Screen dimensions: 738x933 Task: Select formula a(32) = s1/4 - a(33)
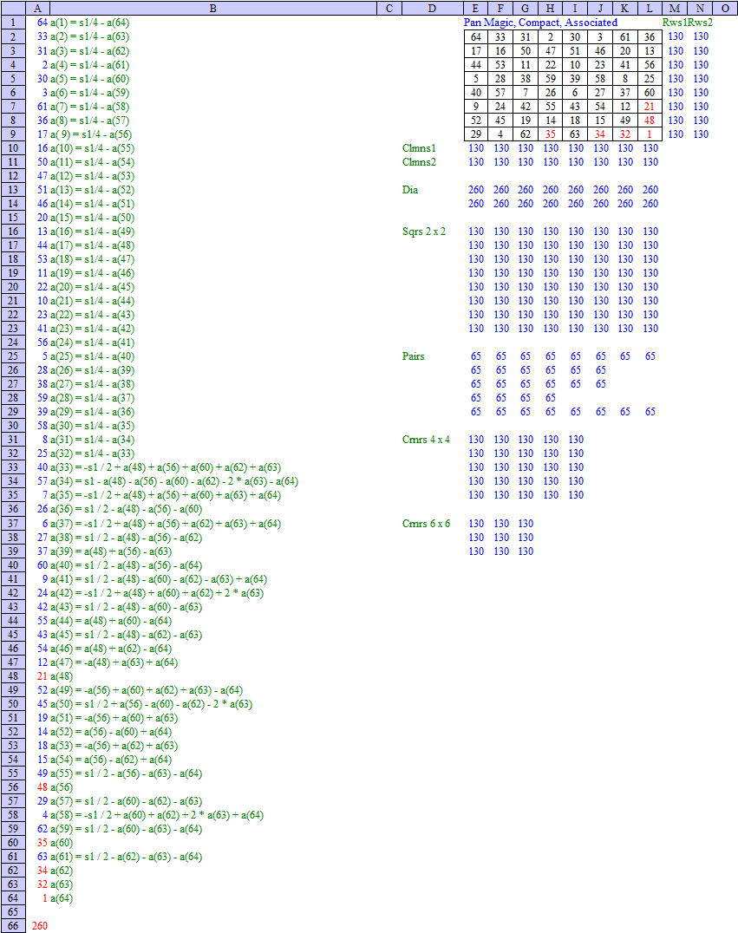92,453
